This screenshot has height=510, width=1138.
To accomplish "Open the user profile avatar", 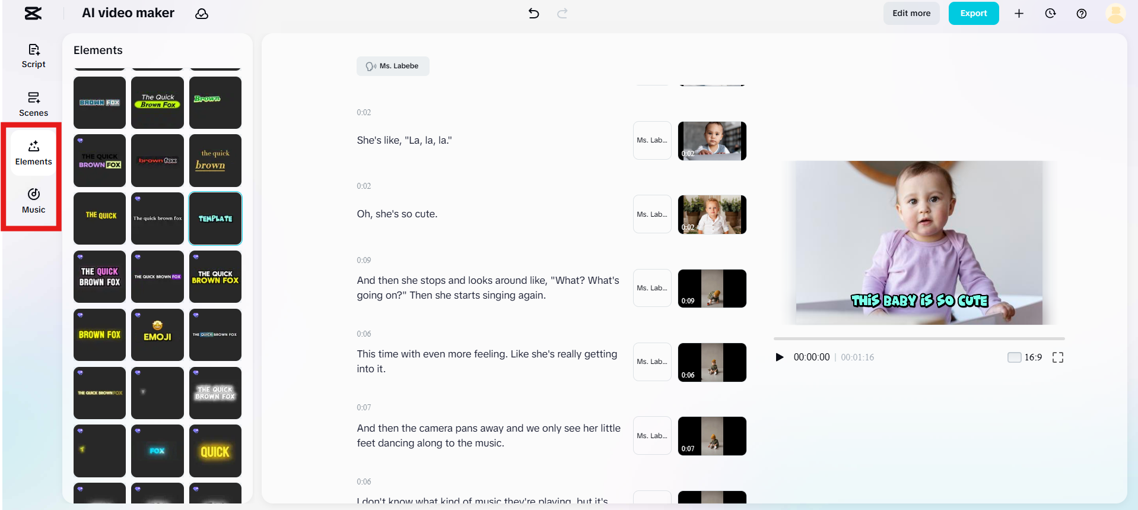I will point(1115,13).
